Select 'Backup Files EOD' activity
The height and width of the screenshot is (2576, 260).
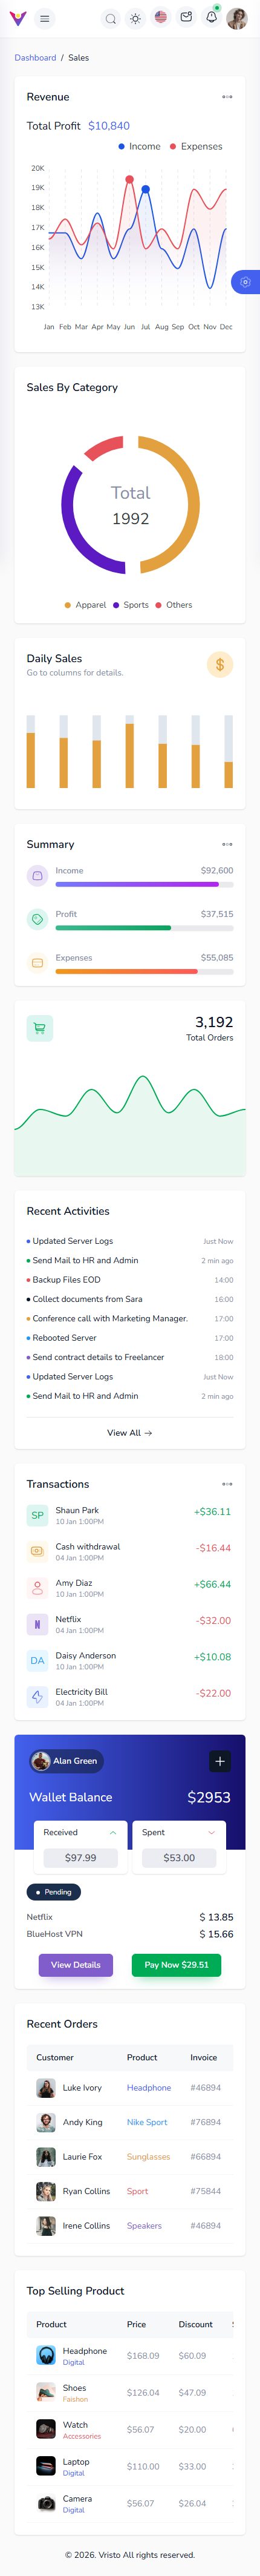66,1280
